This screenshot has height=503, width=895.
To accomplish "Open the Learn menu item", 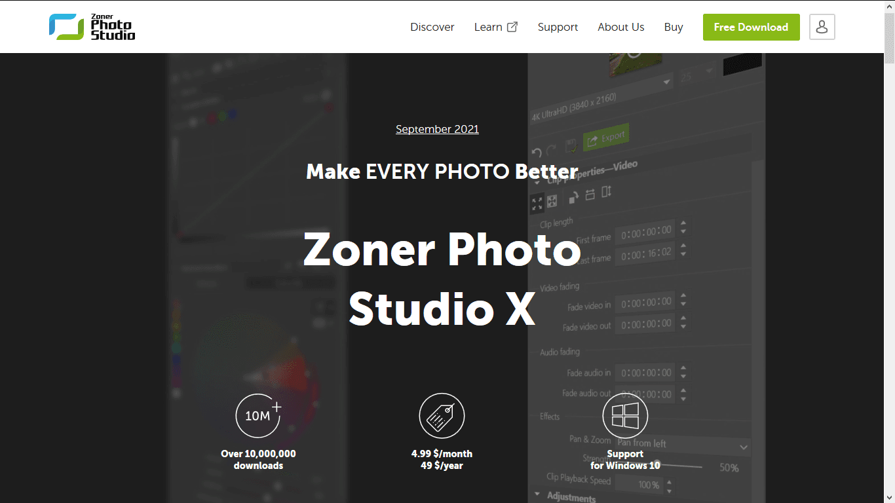I will pyautogui.click(x=488, y=27).
